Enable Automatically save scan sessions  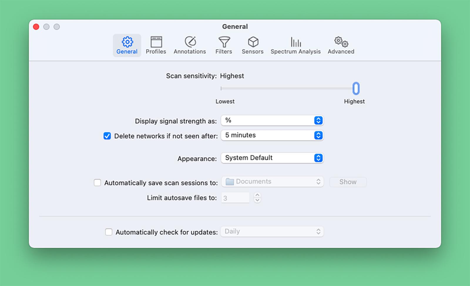tap(97, 183)
